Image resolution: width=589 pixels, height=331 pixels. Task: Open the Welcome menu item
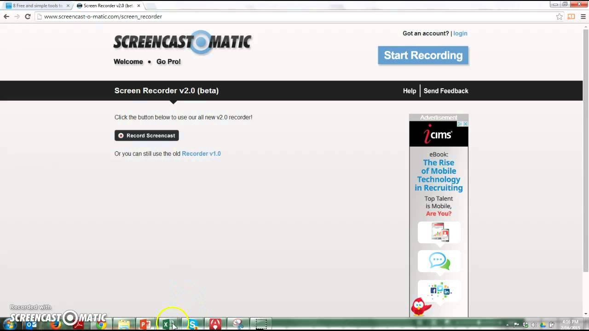tap(128, 62)
